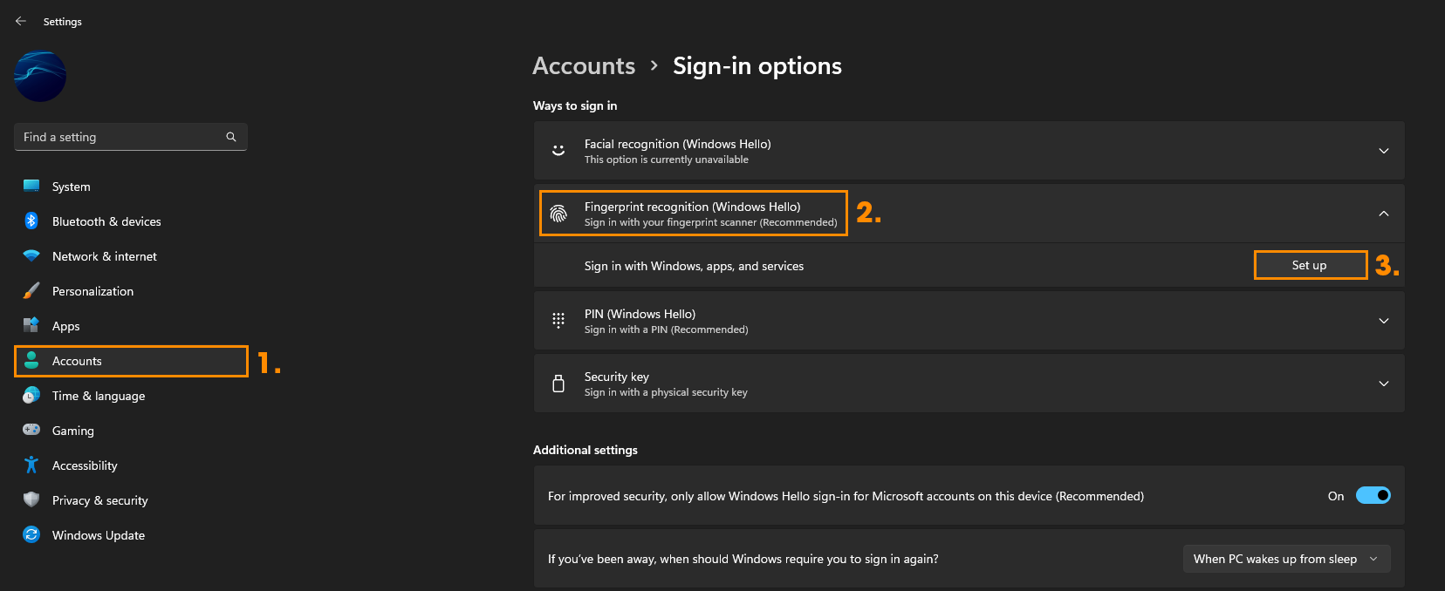Click the Windows Update refresh icon
The height and width of the screenshot is (591, 1445).
[31, 534]
